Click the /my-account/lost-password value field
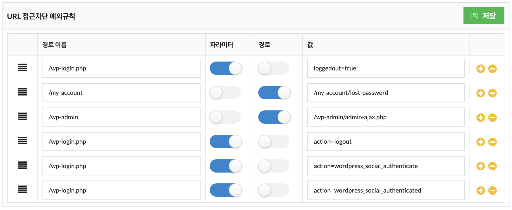 (386, 93)
